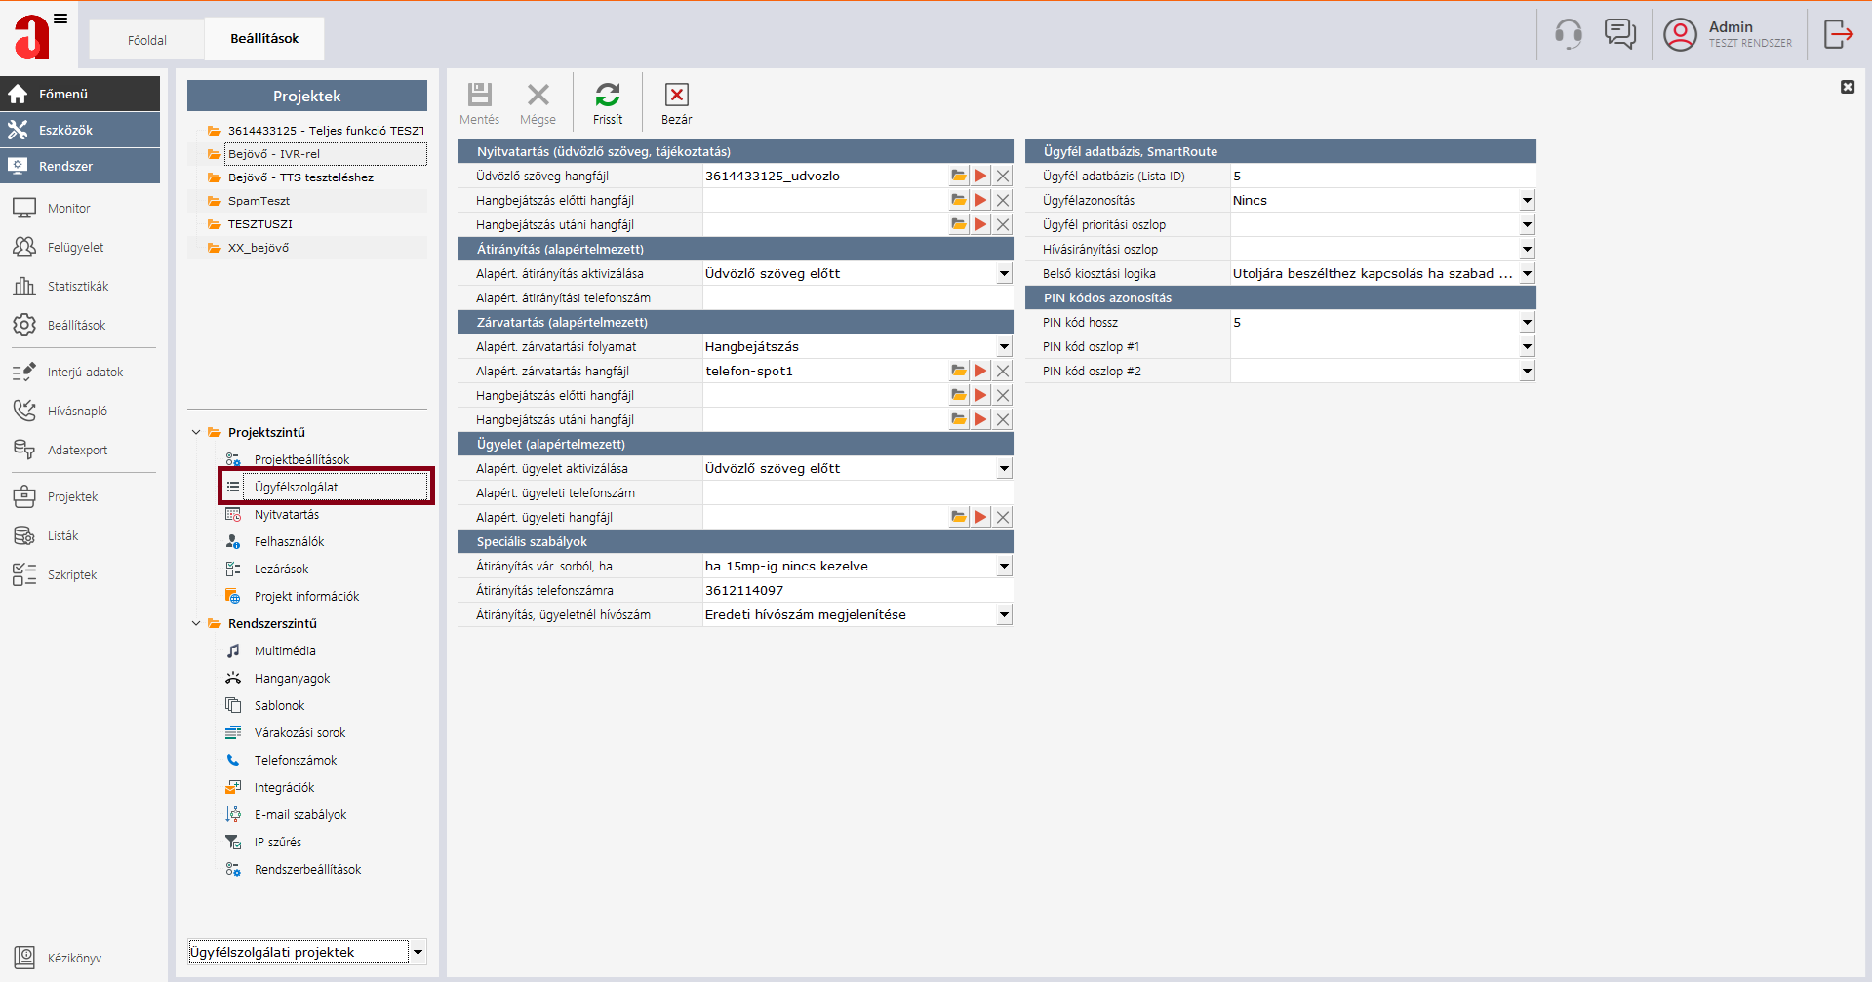Select the SpamTeszt project
The width and height of the screenshot is (1872, 982).
point(259,201)
